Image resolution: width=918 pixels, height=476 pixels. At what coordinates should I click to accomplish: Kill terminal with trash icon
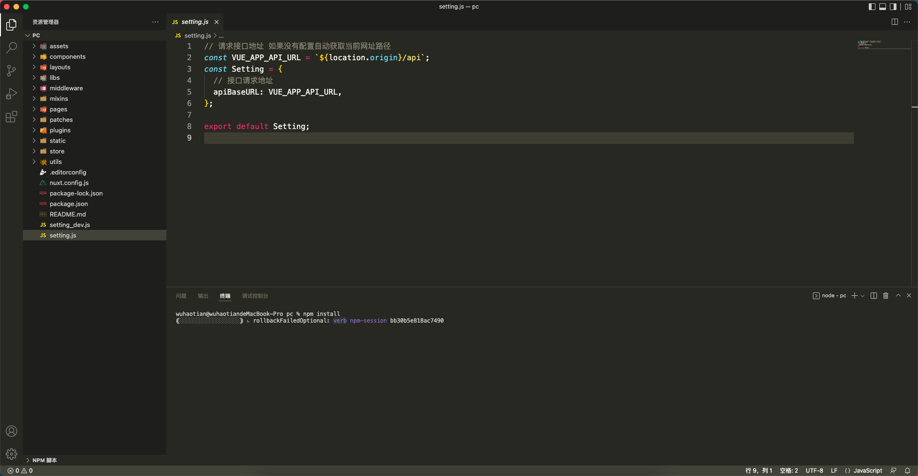pos(885,296)
